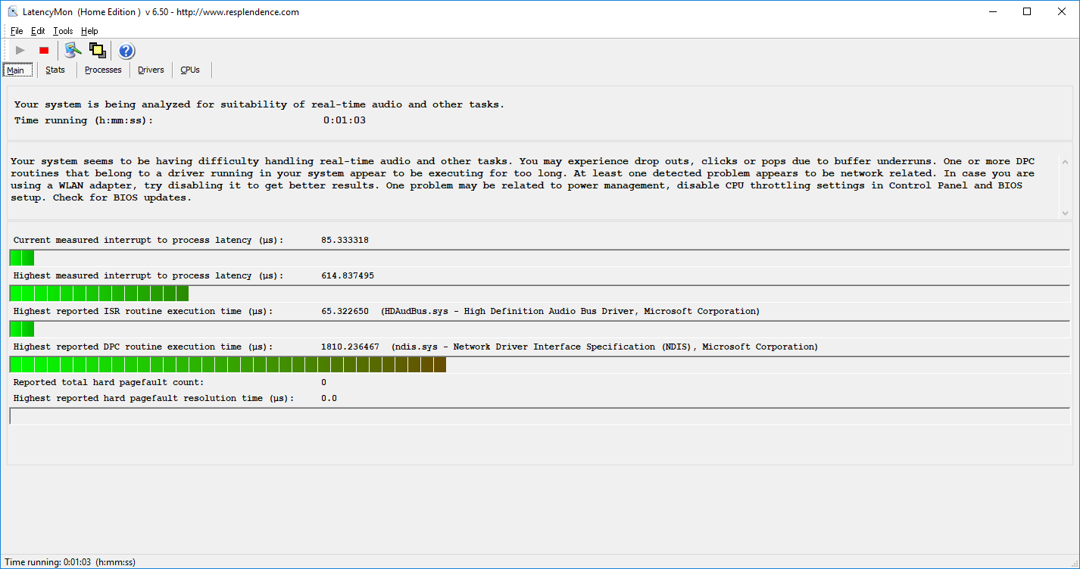Open the magnifier analysis toolbar icon
The image size is (1080, 569).
point(73,51)
